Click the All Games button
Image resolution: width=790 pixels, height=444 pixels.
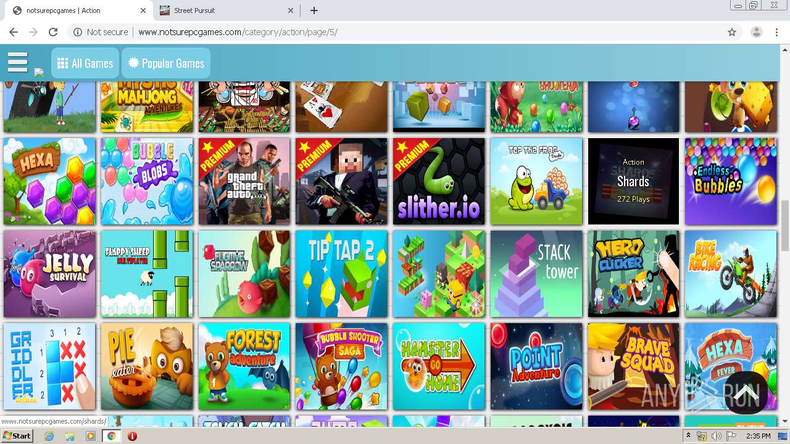85,63
